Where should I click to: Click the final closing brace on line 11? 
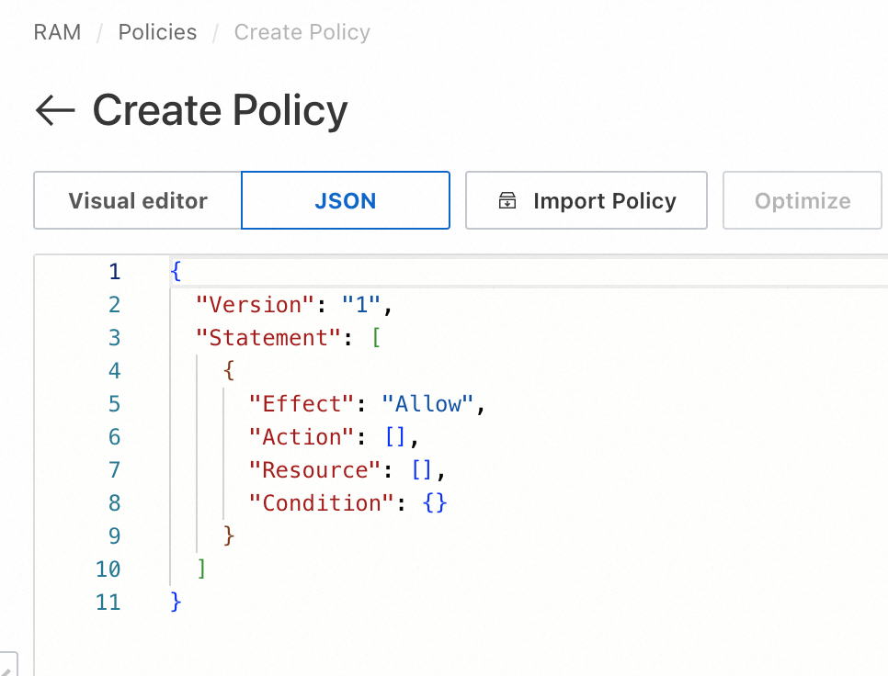coord(176,603)
